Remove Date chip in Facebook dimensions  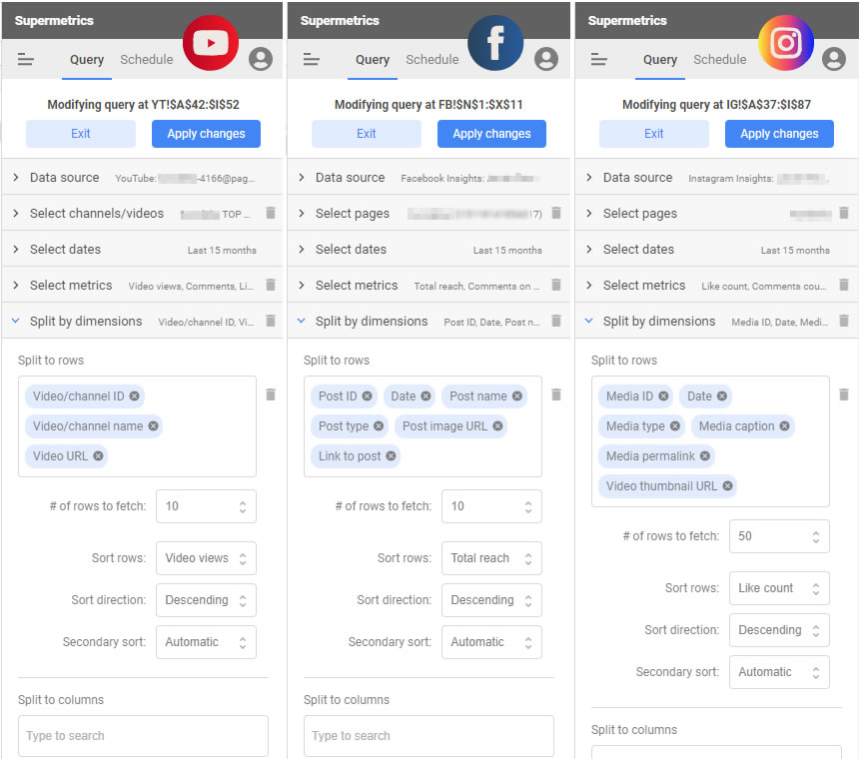coord(426,395)
